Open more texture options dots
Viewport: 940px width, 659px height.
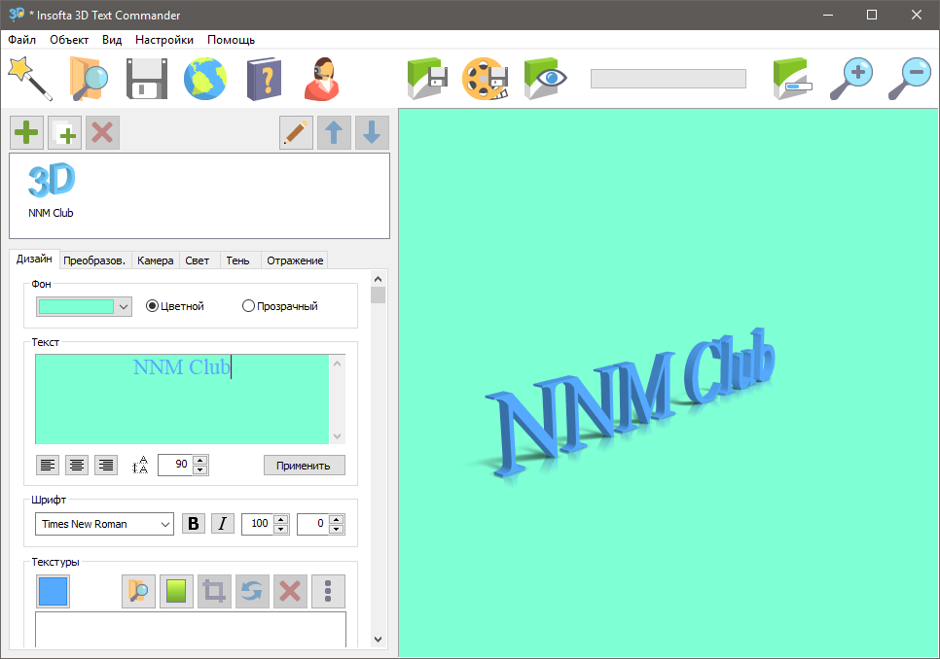328,591
